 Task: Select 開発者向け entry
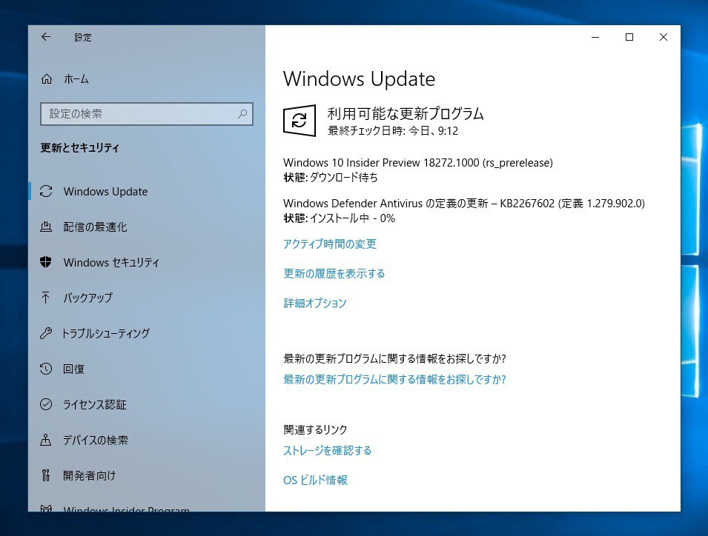point(90,475)
